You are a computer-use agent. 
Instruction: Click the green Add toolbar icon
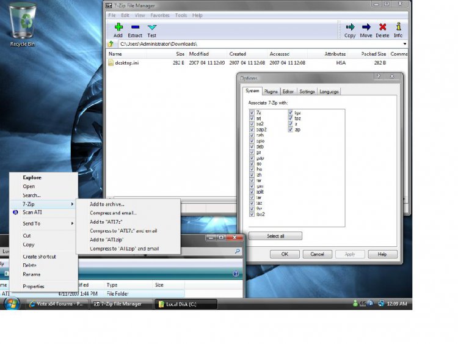118,27
